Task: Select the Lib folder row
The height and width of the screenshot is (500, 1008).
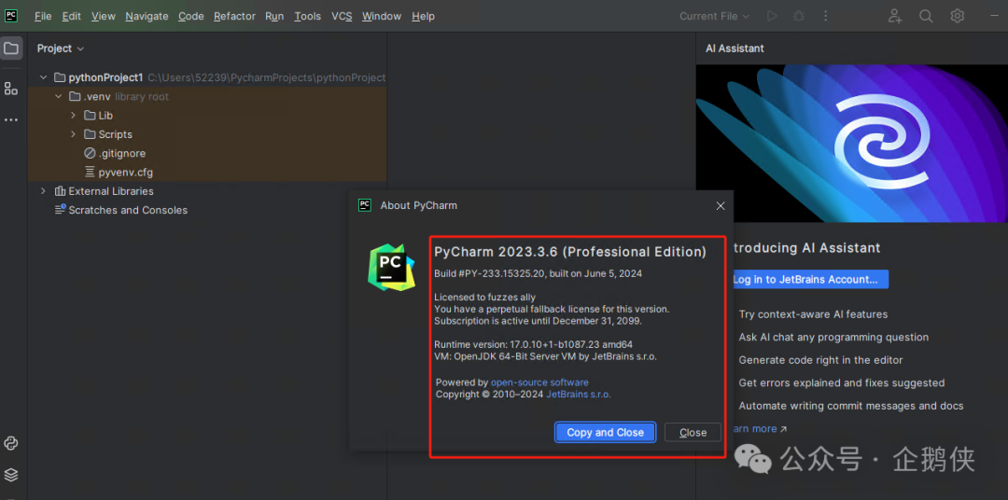Action: [207, 116]
